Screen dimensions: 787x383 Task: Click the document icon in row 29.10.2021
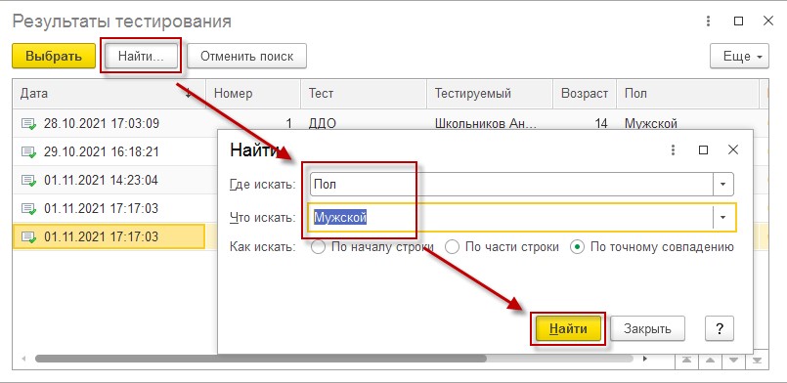coord(28,151)
